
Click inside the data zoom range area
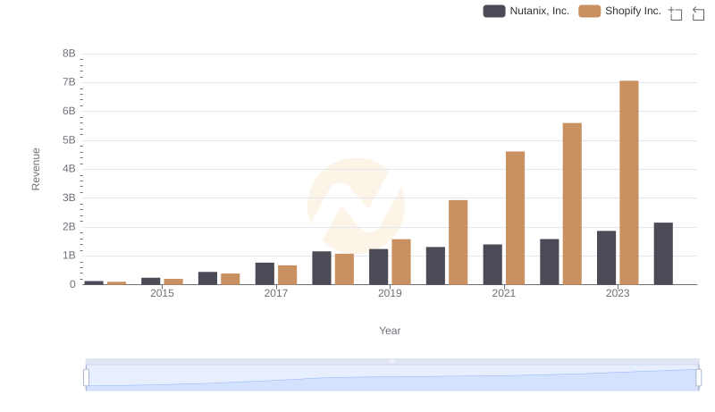(392, 377)
